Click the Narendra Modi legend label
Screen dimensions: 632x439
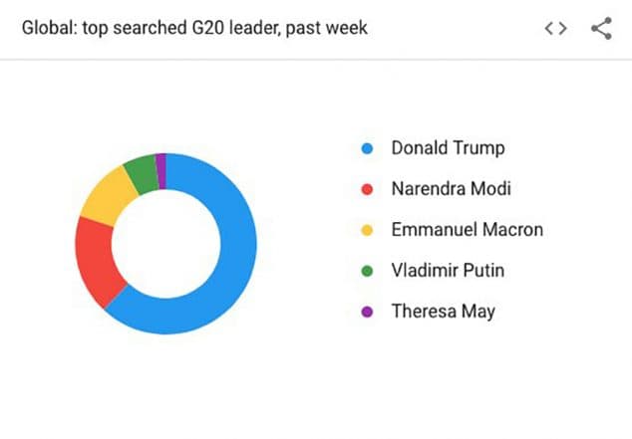tap(451, 189)
